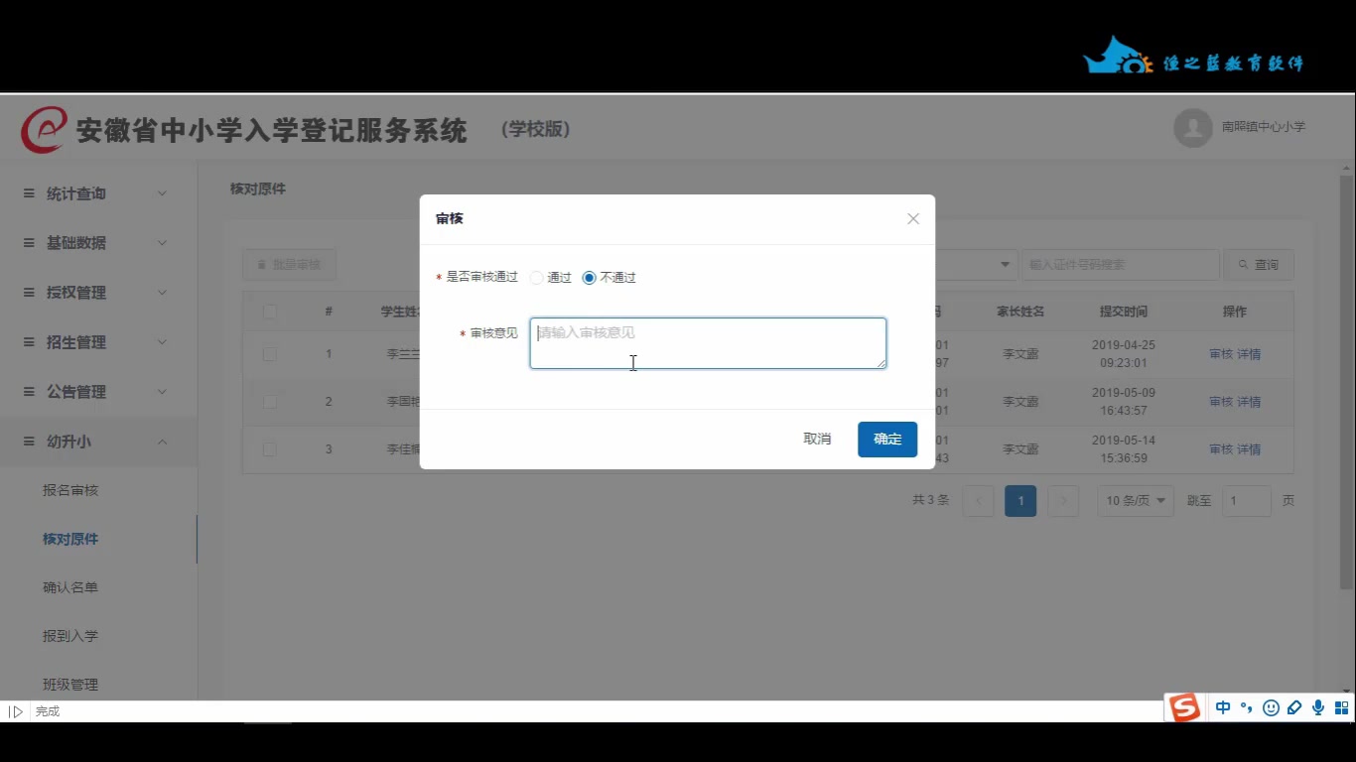
Task: Expand the 基础数据 sidebar menu
Action: tap(98, 243)
